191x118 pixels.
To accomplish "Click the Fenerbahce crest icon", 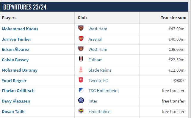I will tap(81, 111).
